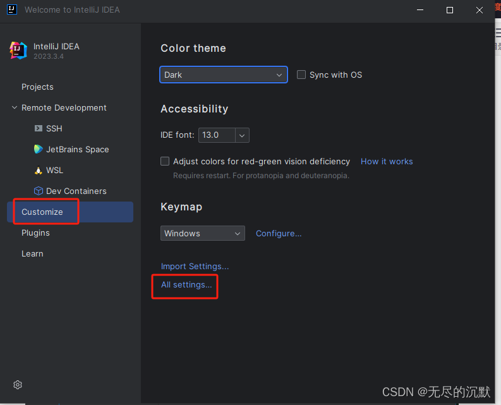Select Dev Containers entry

[76, 191]
